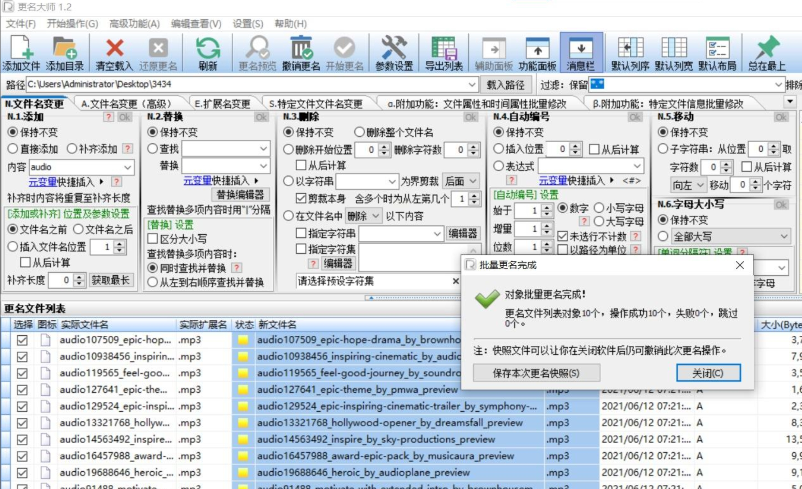
Task: Open the 内容 audio dropdown
Action: 127,167
